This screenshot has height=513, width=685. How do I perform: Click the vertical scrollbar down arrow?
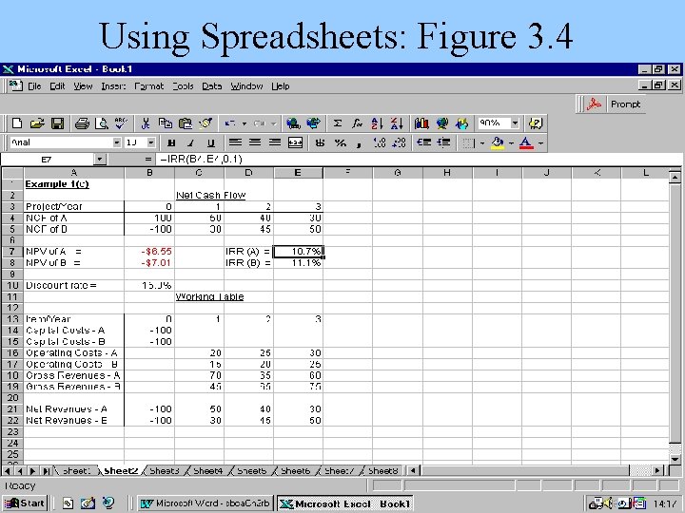click(x=675, y=459)
